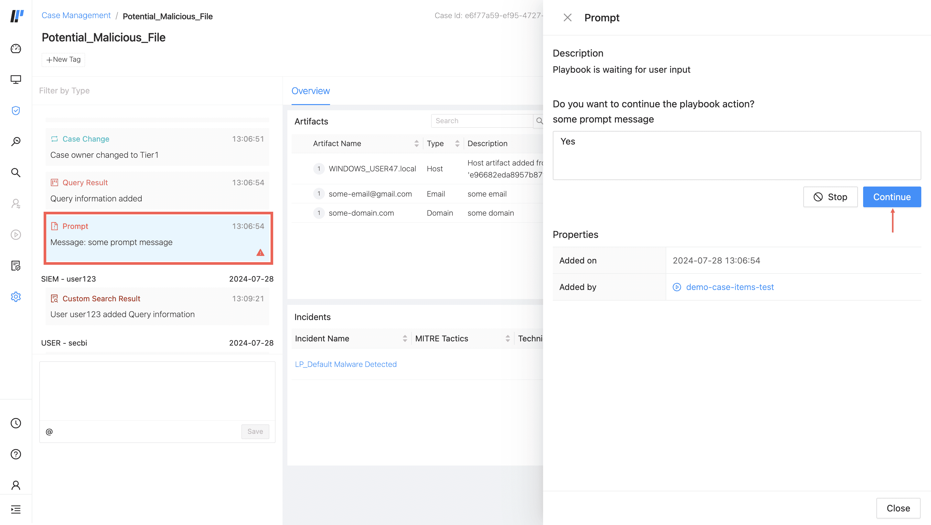This screenshot has height=525, width=931.
Task: Switch to the Overview tab
Action: point(310,91)
